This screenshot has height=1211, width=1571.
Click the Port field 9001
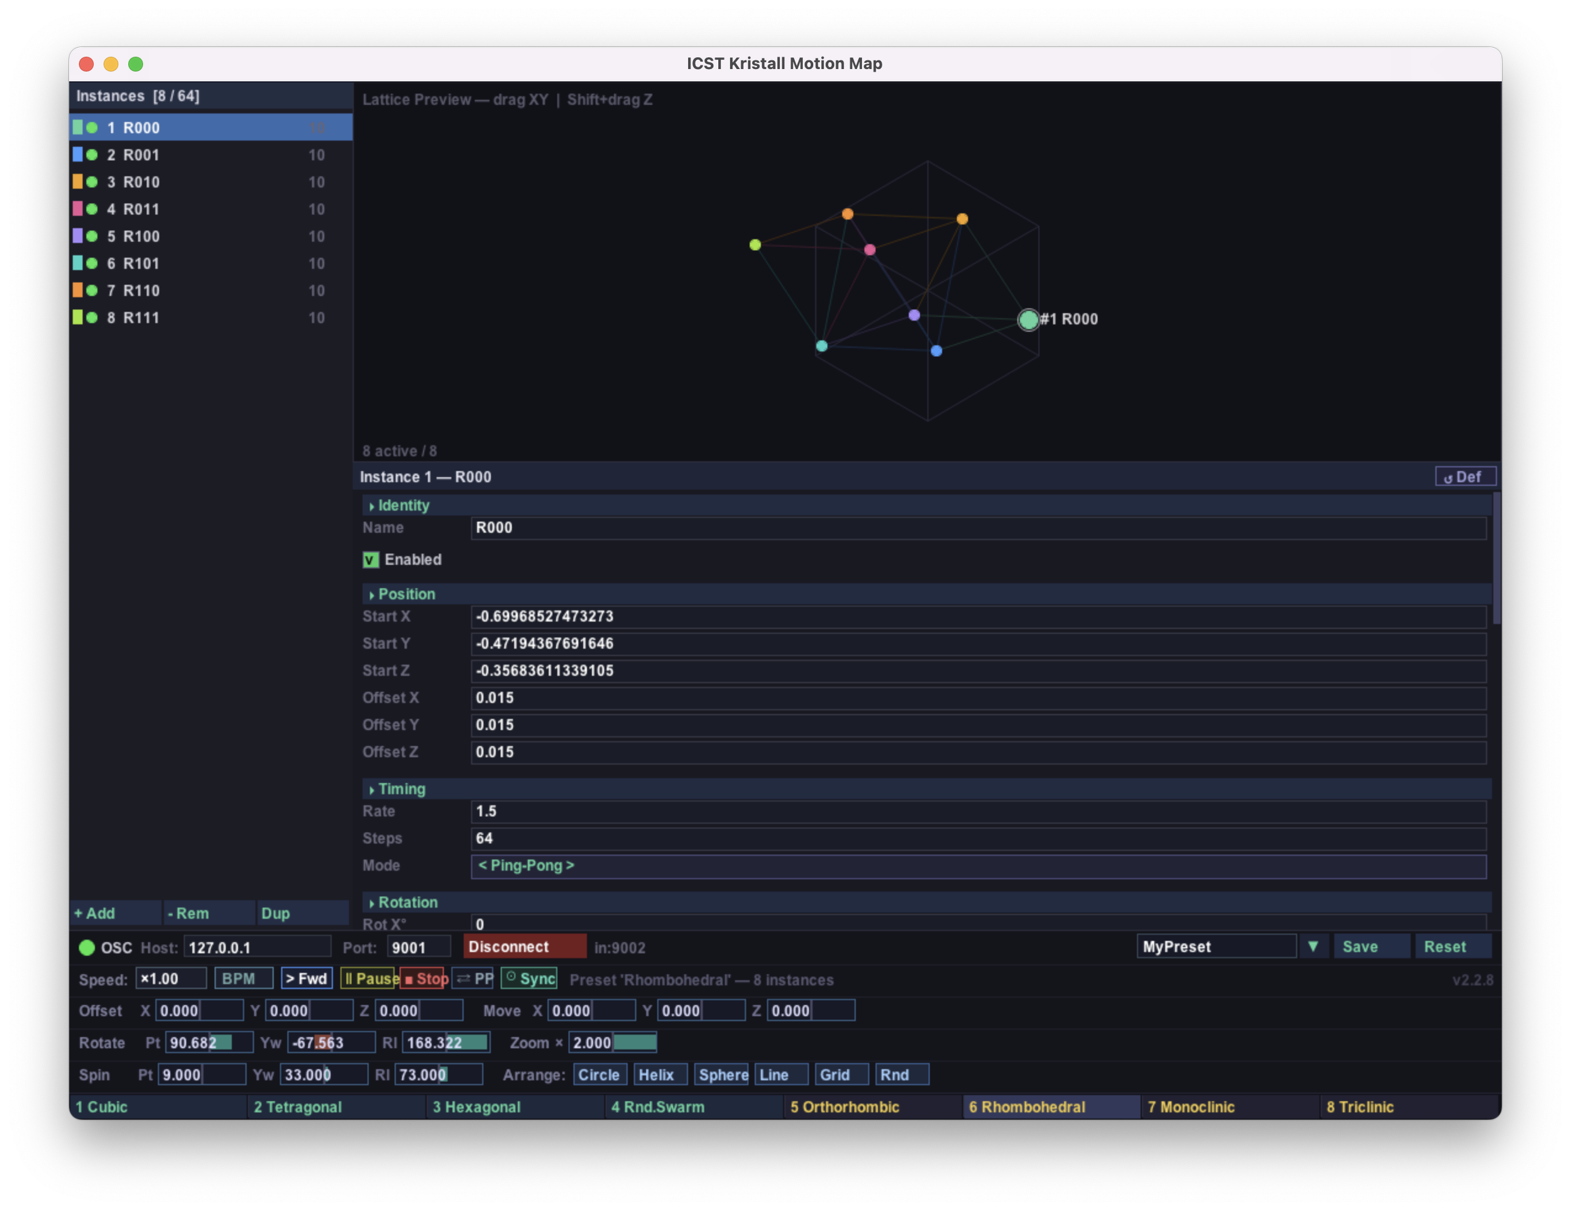(x=419, y=947)
